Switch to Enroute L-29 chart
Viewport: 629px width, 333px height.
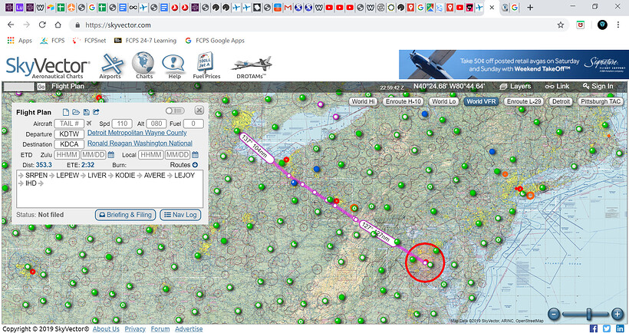tap(523, 101)
